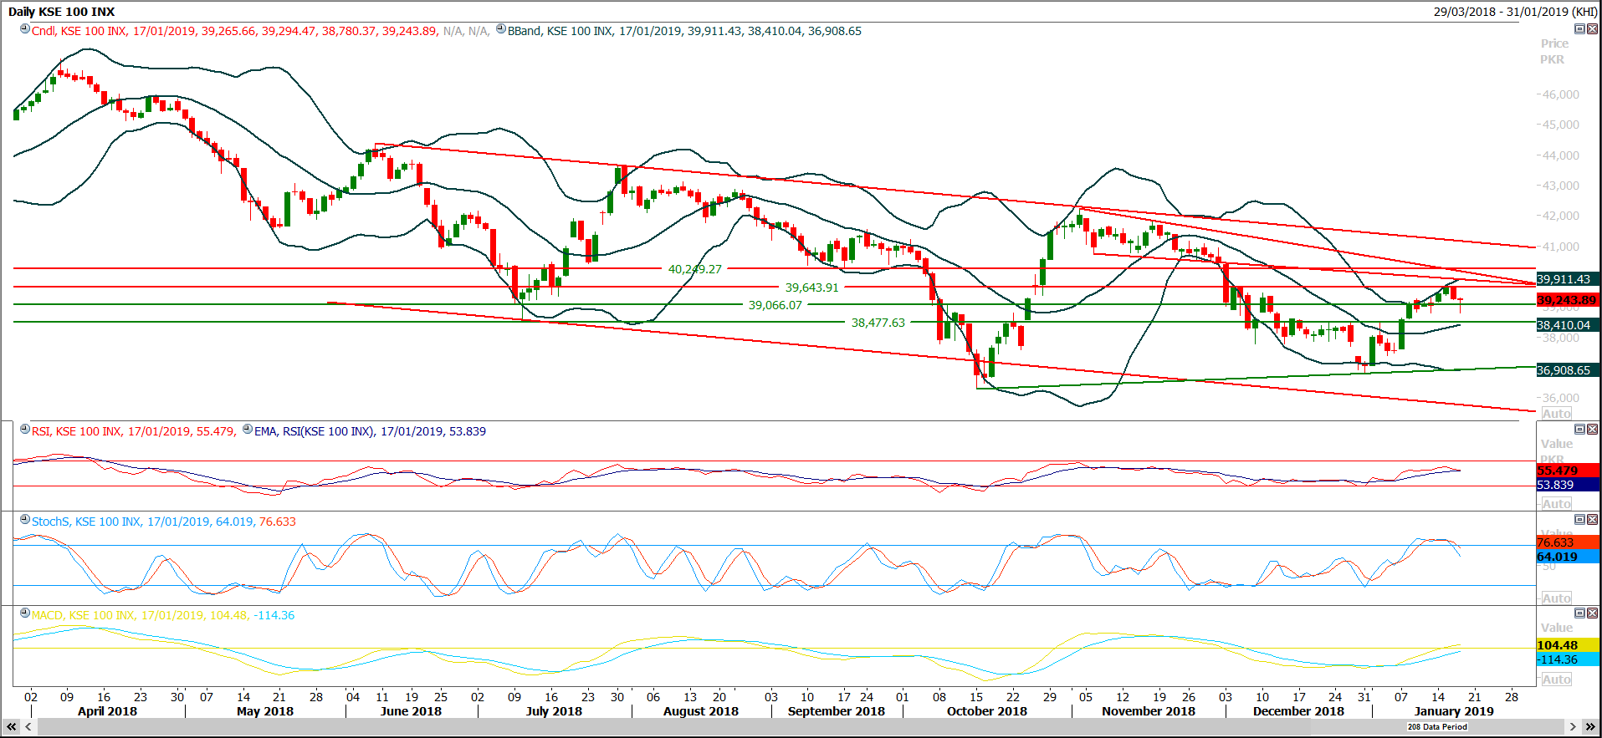This screenshot has width=1602, height=738.
Task: Click Auto scale button on MACD panel
Action: coord(1557,679)
